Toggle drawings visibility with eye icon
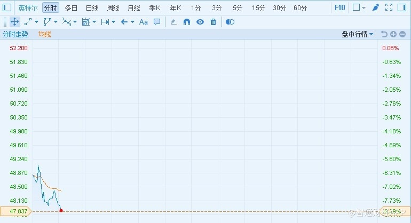Viewport: 411px width, 223px height. coord(200,22)
